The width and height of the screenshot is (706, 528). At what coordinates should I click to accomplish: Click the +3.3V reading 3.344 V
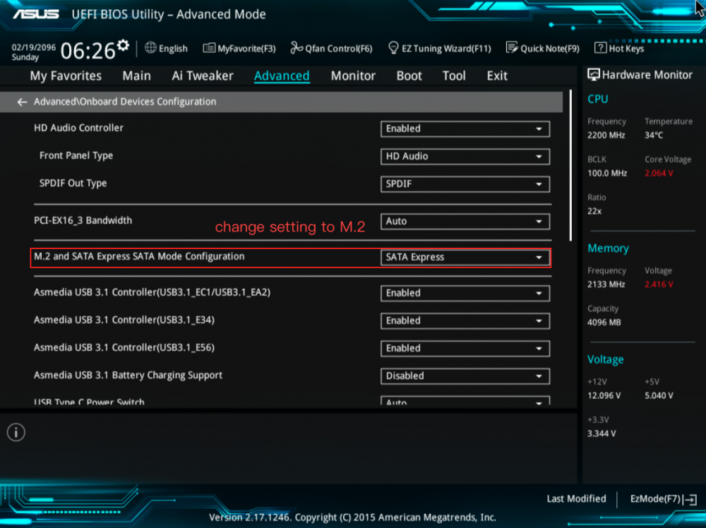[x=602, y=433]
